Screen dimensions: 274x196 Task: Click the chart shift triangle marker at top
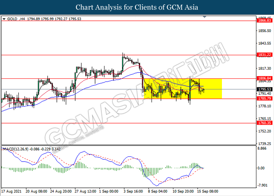205,17
